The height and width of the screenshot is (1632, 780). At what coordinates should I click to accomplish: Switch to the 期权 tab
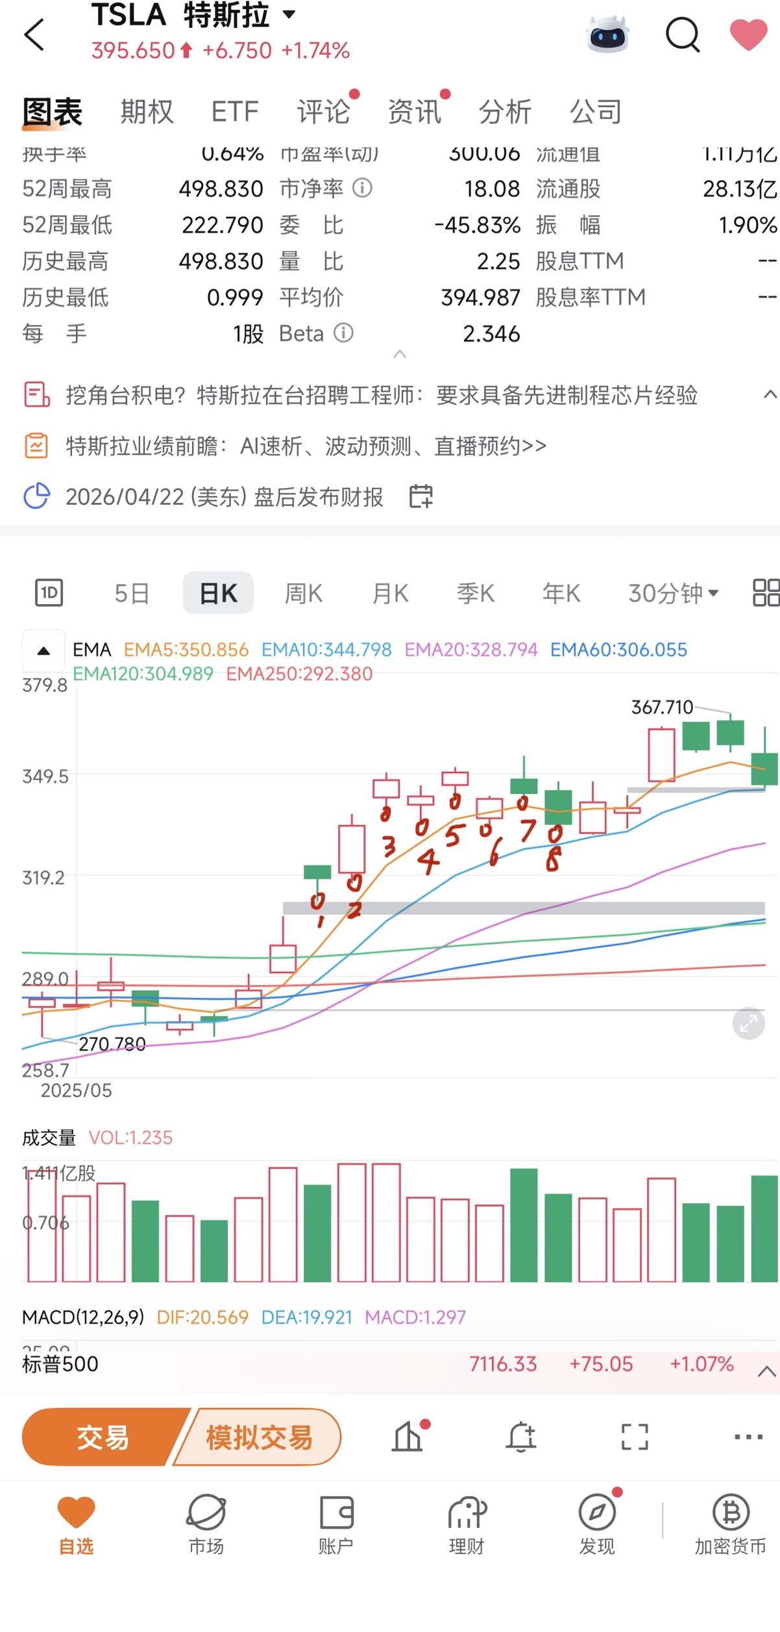(147, 112)
